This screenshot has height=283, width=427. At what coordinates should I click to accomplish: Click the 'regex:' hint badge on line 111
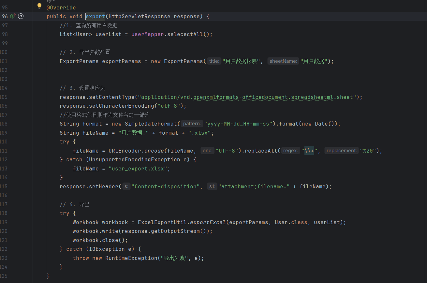(290, 151)
